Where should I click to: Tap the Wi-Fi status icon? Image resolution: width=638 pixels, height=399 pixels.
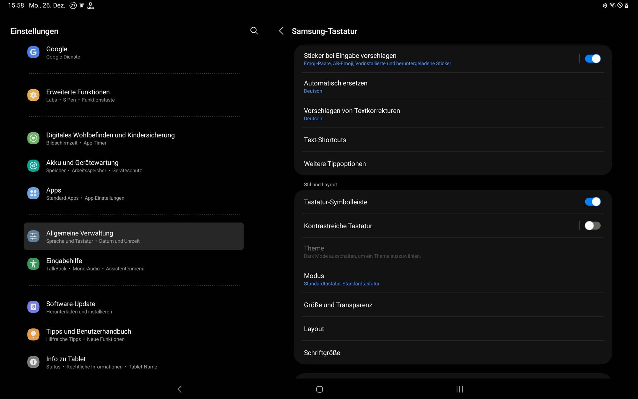point(612,5)
